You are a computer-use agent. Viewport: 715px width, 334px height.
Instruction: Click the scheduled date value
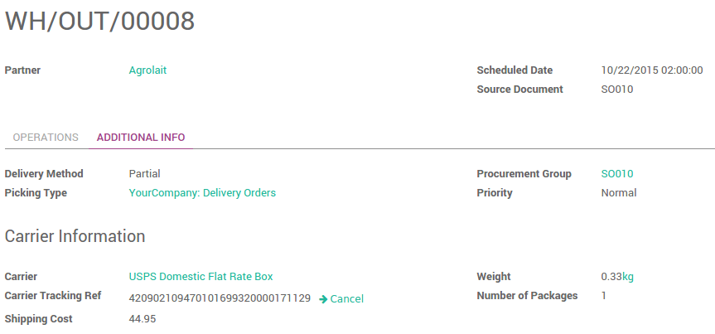point(652,70)
